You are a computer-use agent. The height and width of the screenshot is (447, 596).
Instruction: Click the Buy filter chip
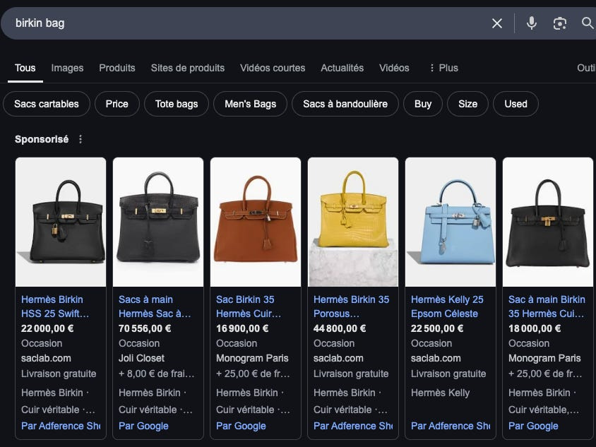click(x=423, y=104)
